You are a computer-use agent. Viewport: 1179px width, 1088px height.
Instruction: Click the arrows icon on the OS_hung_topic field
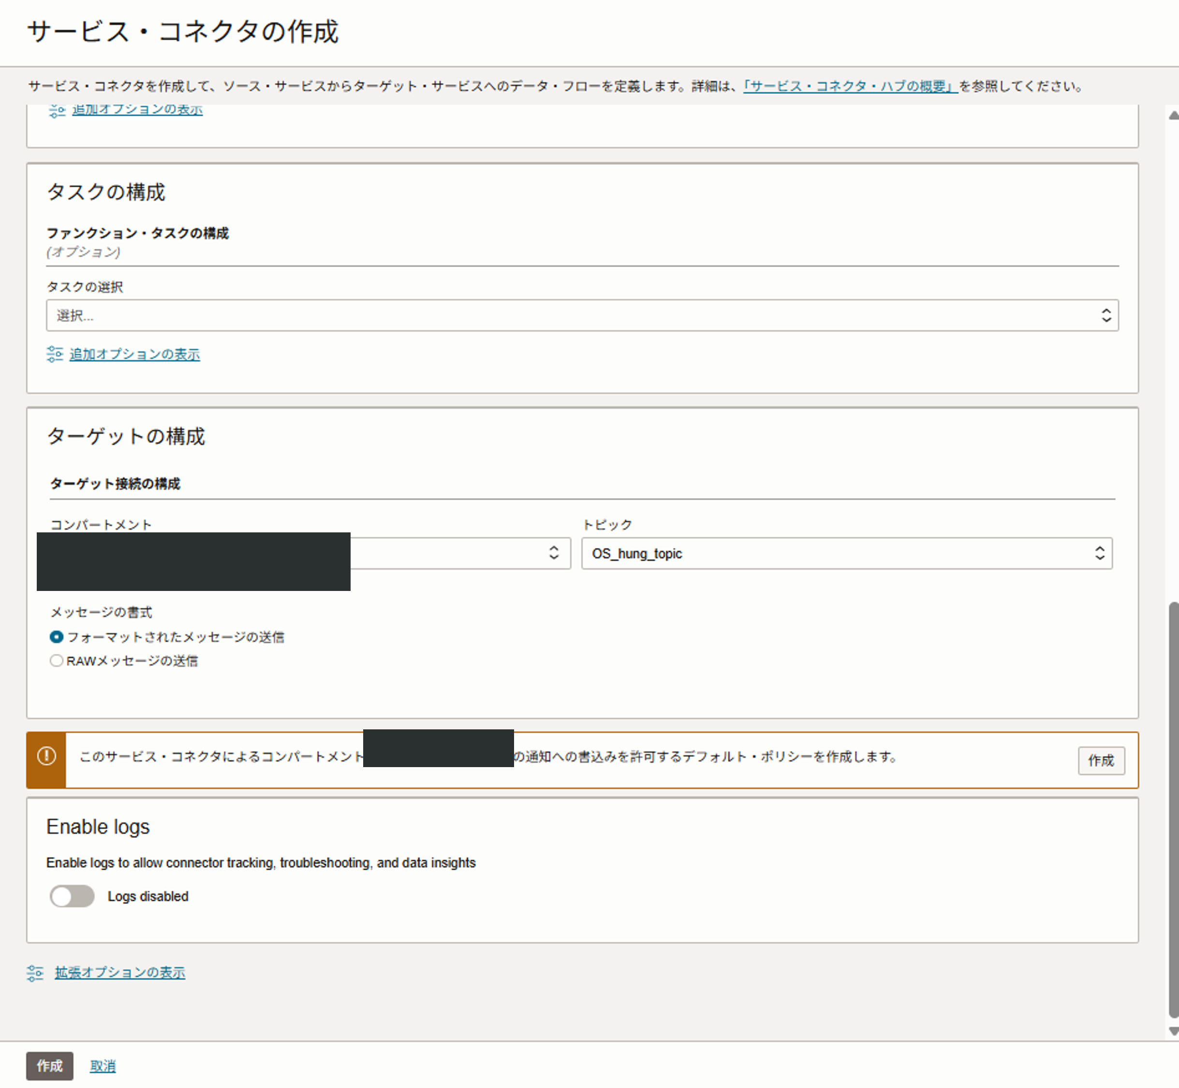pos(1099,553)
